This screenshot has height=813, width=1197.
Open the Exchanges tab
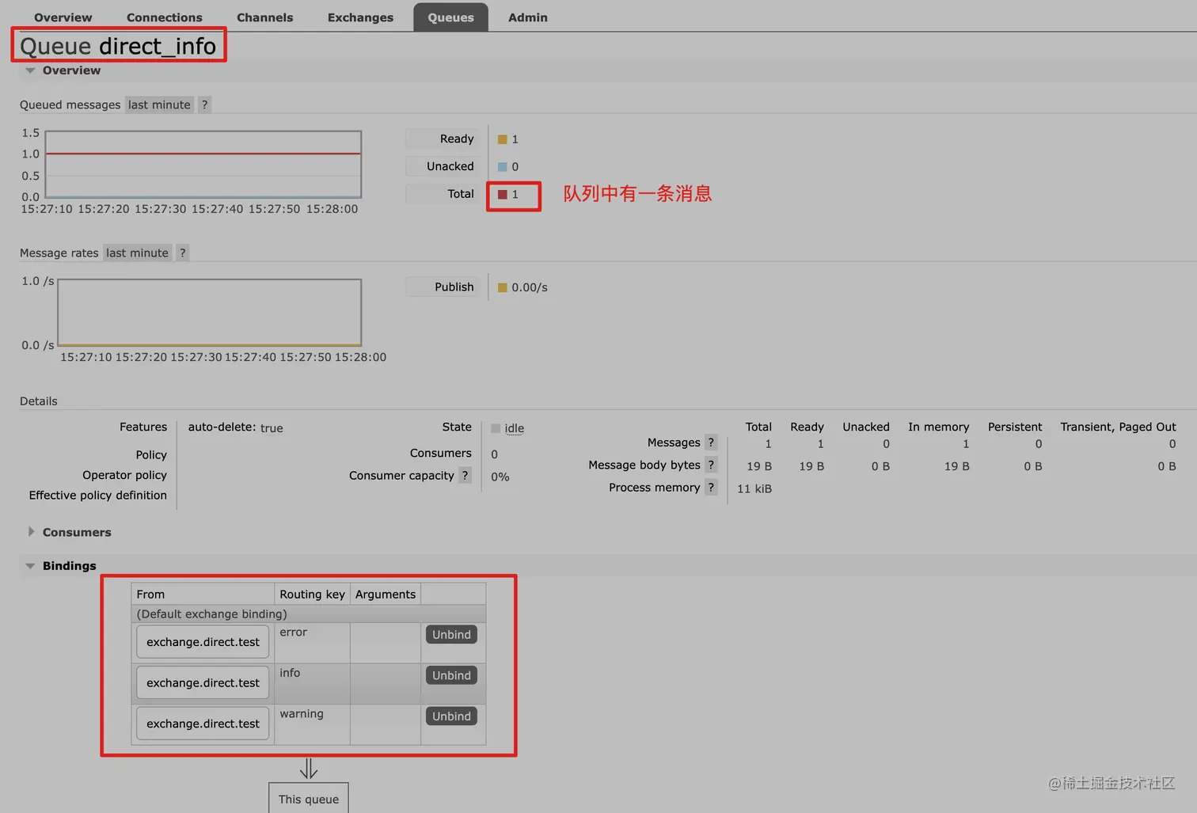click(x=360, y=17)
